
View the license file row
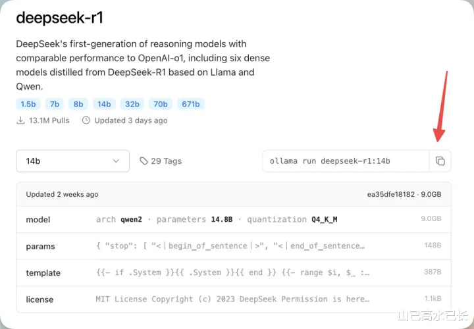234,299
